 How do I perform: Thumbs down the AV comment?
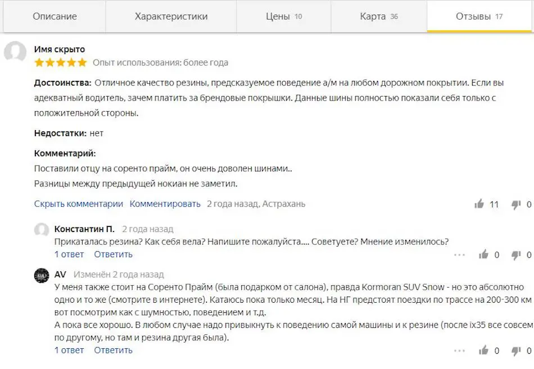[x=516, y=350]
